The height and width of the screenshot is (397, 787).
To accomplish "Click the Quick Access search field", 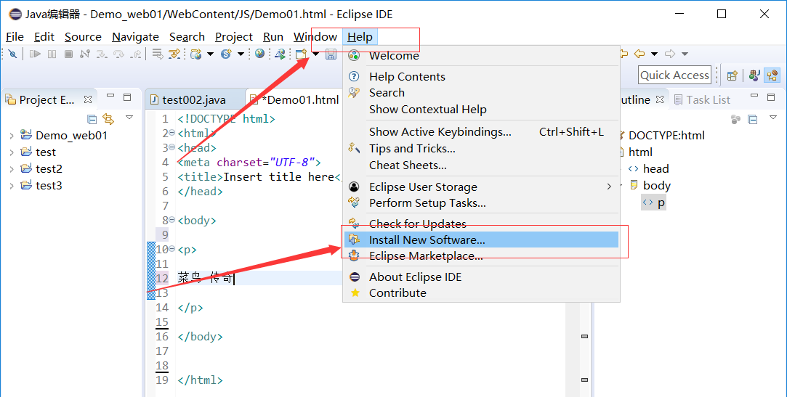I will coord(674,75).
